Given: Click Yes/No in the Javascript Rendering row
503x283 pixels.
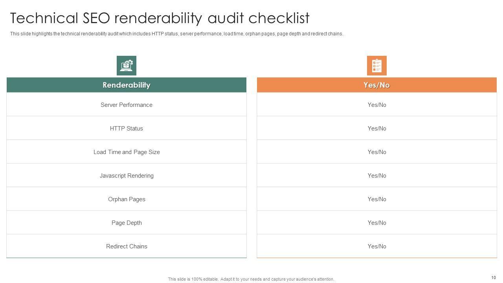Looking at the screenshot, I should (377, 176).
